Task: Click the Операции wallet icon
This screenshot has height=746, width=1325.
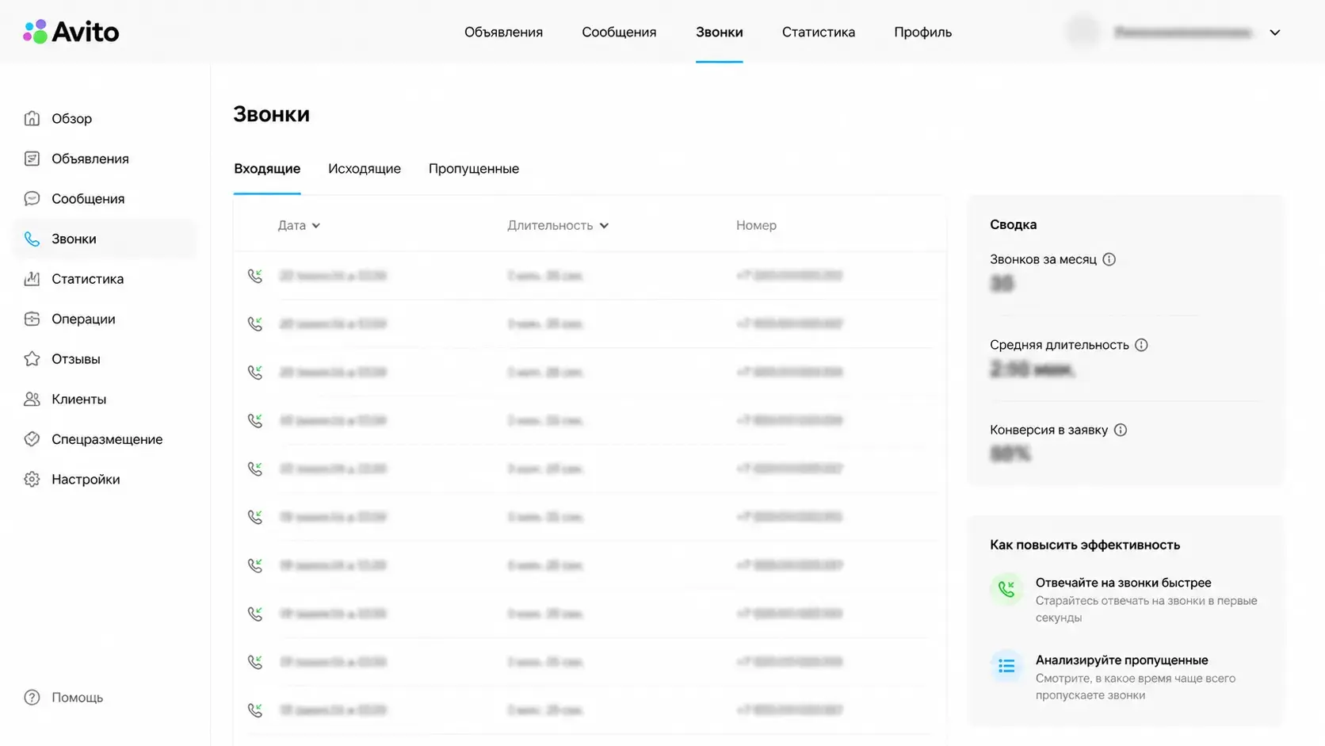Action: click(x=32, y=319)
